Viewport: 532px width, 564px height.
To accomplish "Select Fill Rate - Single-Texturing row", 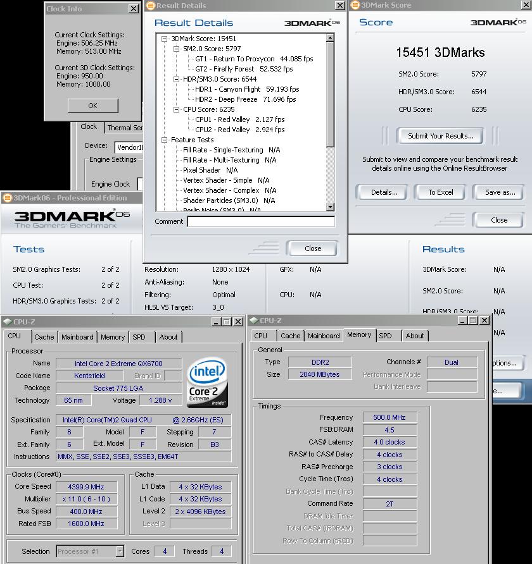I will 231,150.
